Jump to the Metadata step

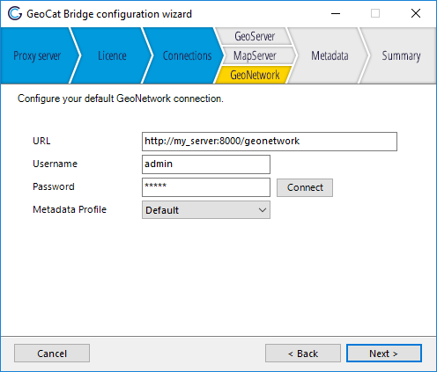point(330,55)
